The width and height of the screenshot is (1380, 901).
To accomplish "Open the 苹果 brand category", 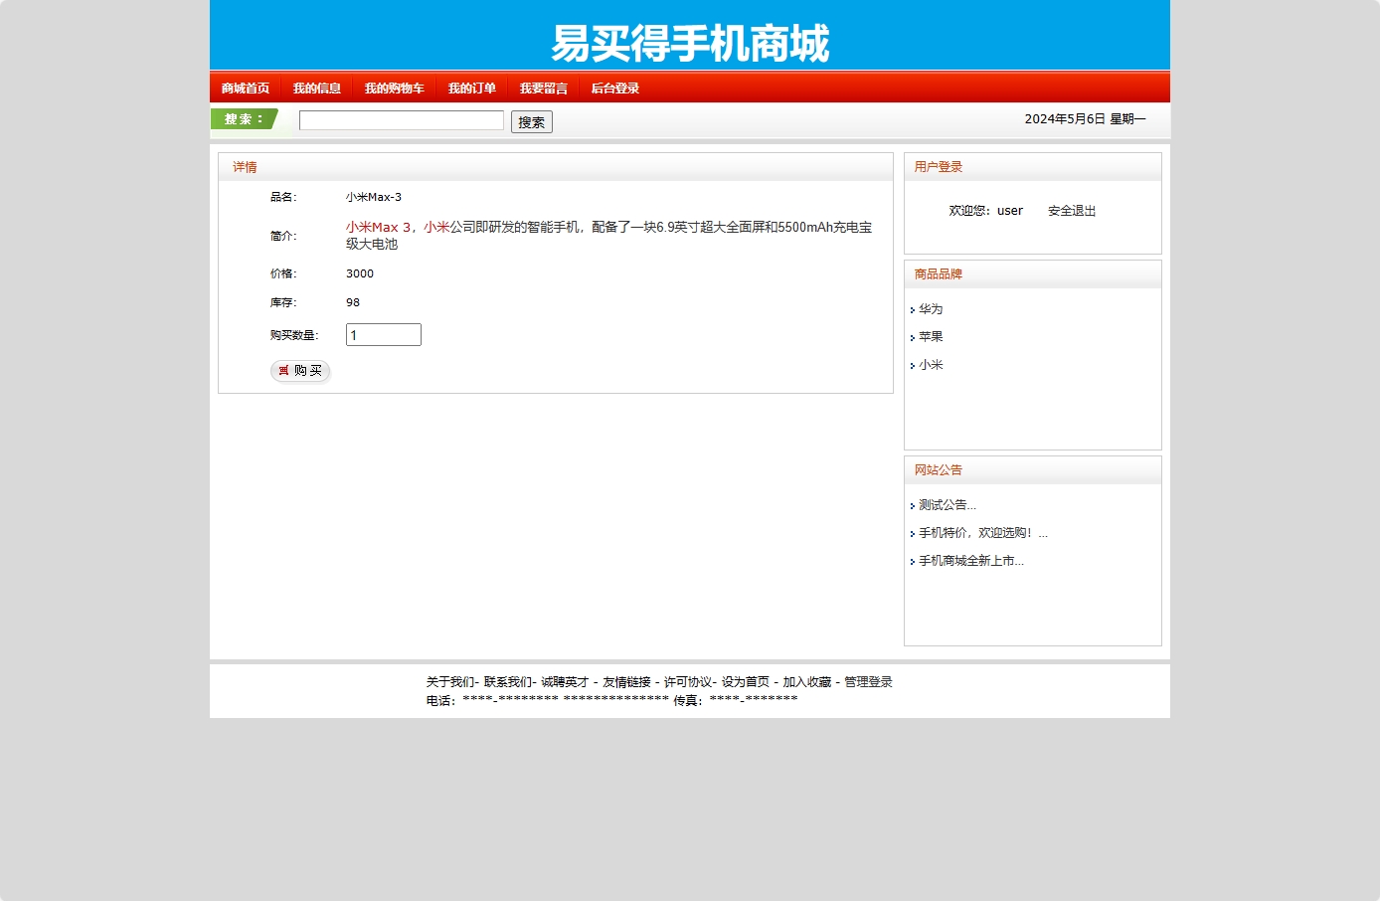I will point(932,336).
